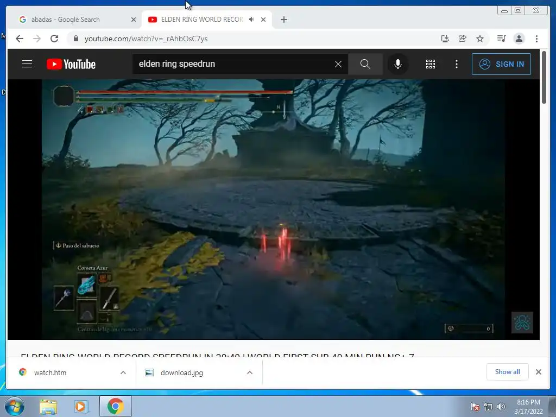
Task: Open YouTube apps grid
Action: [431, 64]
